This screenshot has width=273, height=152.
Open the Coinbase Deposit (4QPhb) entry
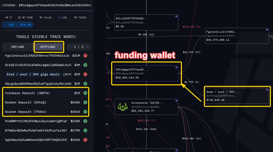[x=27, y=93]
